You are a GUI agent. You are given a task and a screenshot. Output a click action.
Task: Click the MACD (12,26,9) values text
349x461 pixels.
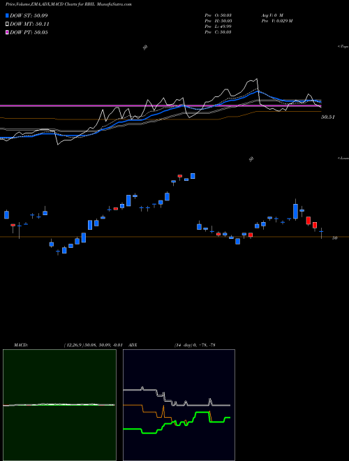coord(93,345)
